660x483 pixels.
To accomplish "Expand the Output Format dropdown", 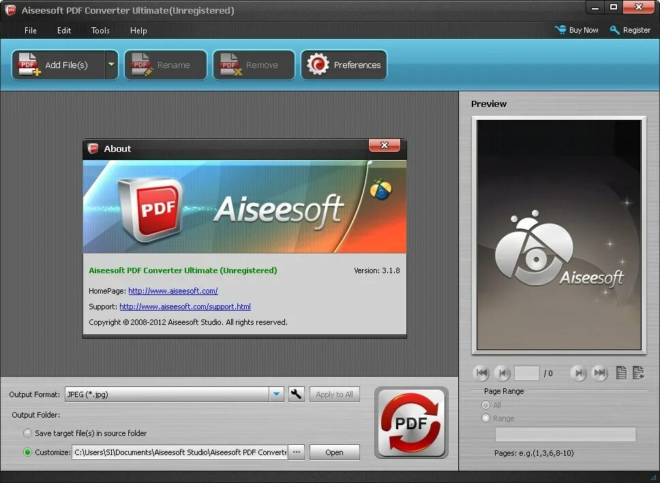I will point(277,394).
